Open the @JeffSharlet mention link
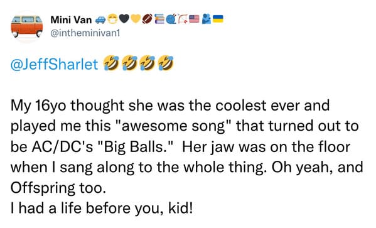Viewport: 376px width, 228px height. tap(54, 64)
